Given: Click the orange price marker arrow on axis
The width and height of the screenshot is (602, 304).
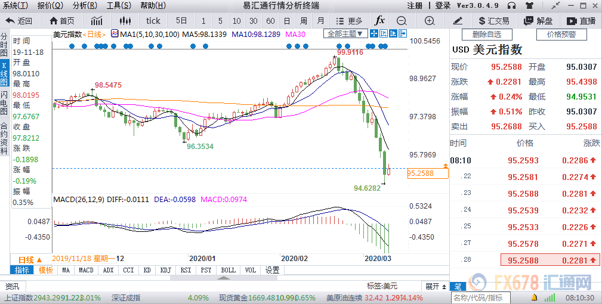Looking at the screenshot, I should click(x=445, y=166).
